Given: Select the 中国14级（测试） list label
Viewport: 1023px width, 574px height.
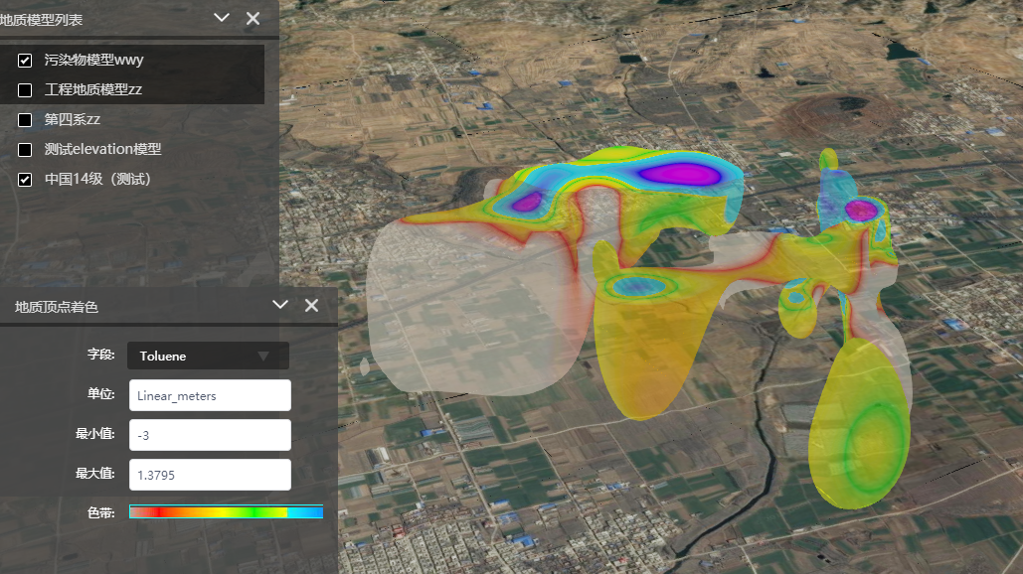Looking at the screenshot, I should point(97,179).
